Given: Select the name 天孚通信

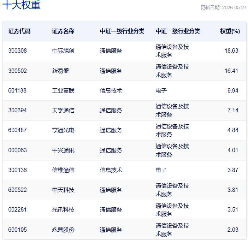Looking at the screenshot, I should [63, 110].
